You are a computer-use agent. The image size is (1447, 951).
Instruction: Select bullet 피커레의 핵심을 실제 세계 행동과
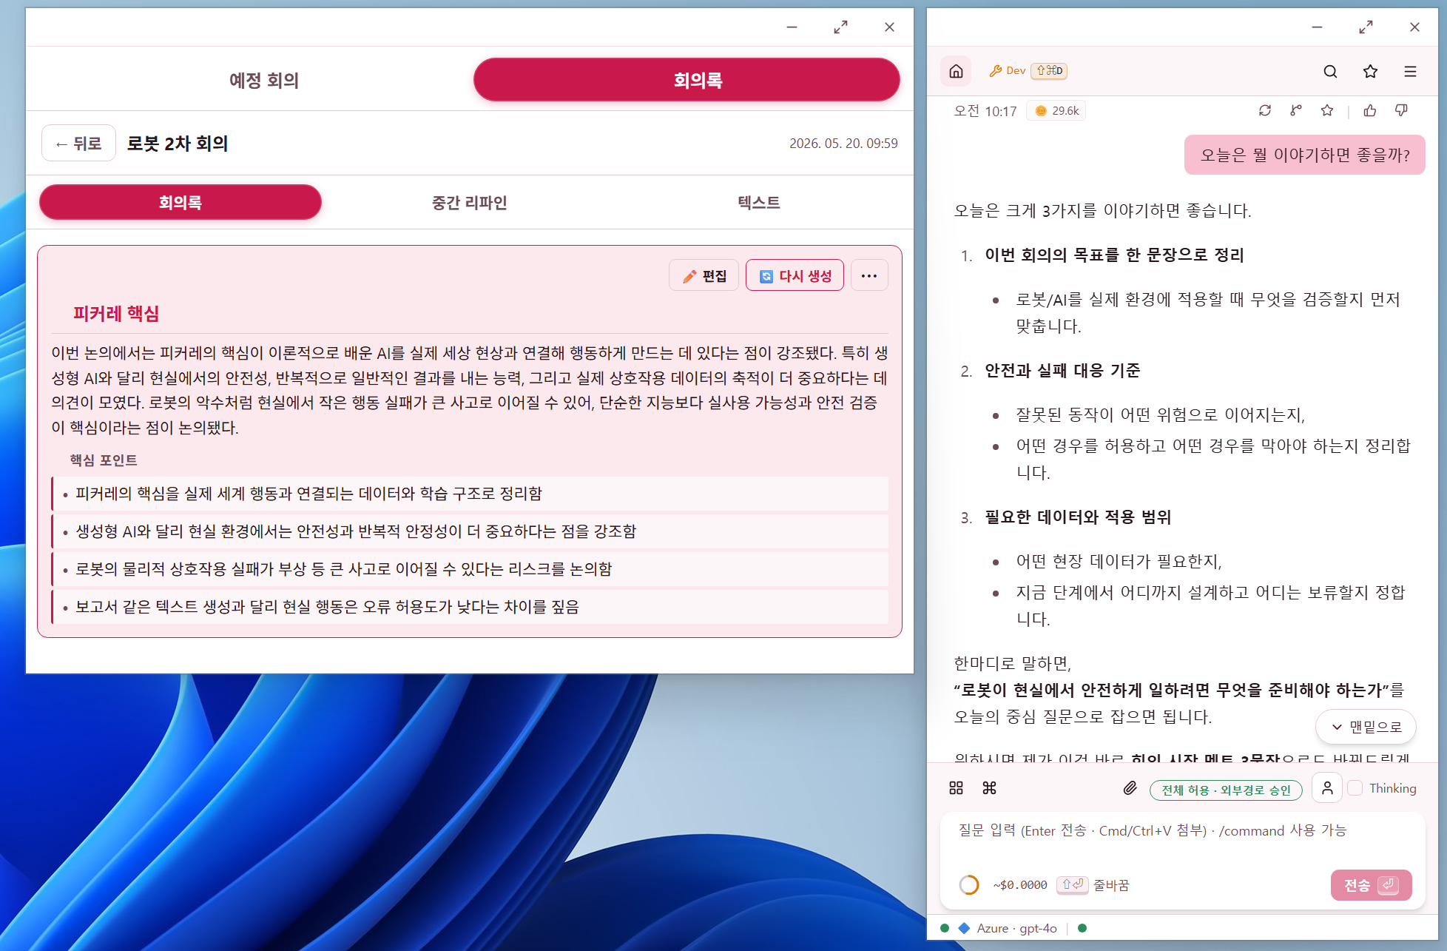471,494
